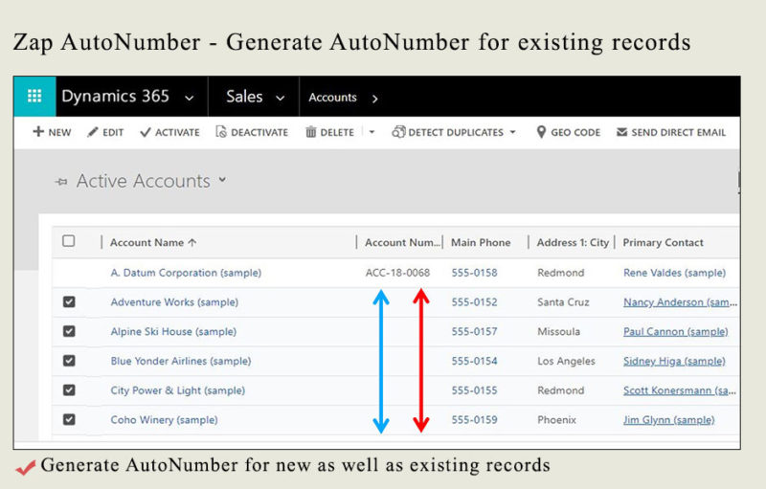
Task: Open the Accounts breadcrumb menu
Action: (374, 99)
